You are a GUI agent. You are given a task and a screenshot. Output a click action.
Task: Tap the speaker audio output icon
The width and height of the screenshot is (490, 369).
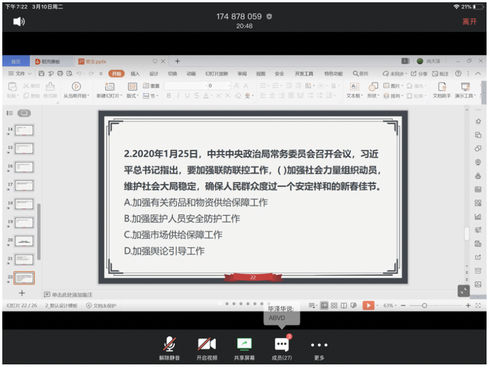click(19, 22)
